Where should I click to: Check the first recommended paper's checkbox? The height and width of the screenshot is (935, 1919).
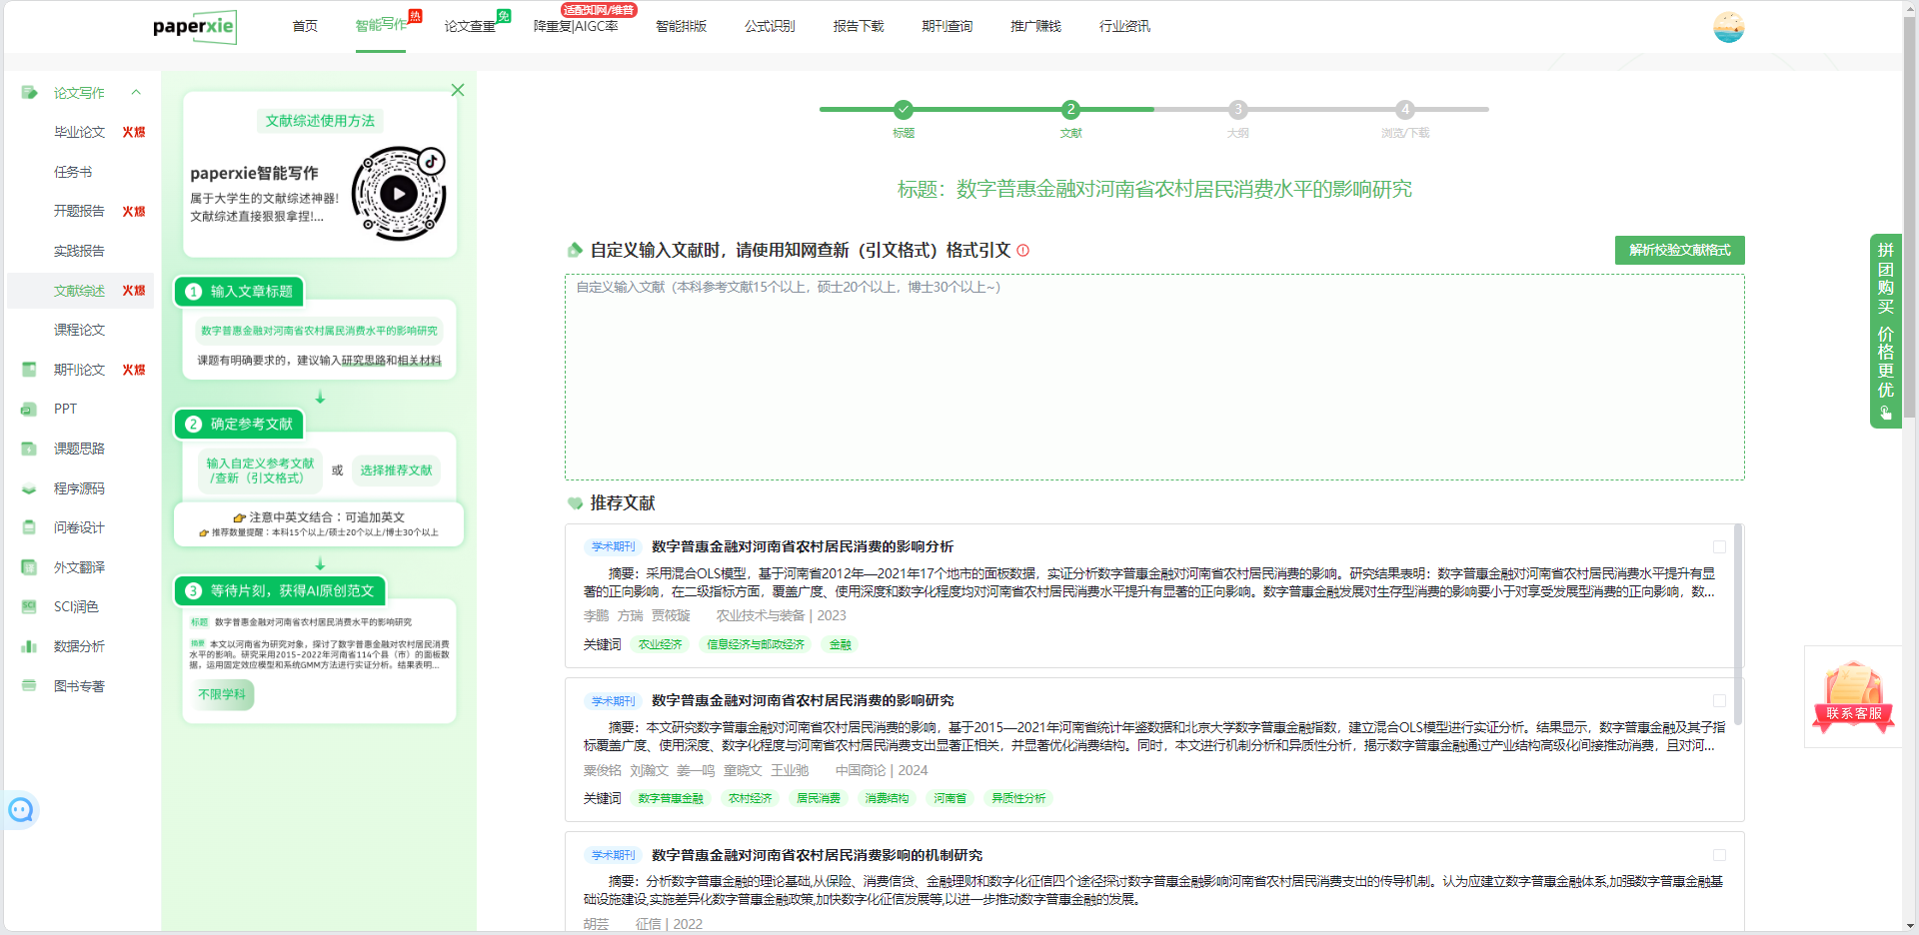click(1719, 546)
